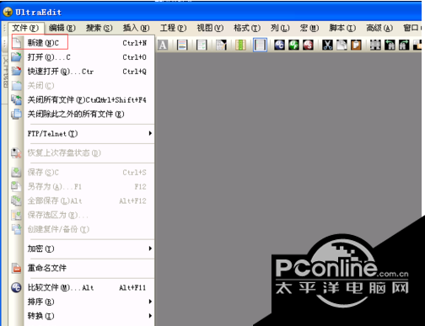Click the close-all-files icon beside 关闭所有文件
Image resolution: width=425 pixels, height=326 pixels.
(x=16, y=100)
